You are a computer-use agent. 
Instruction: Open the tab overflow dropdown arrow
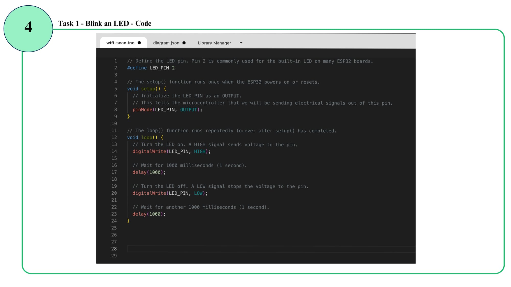[241, 43]
